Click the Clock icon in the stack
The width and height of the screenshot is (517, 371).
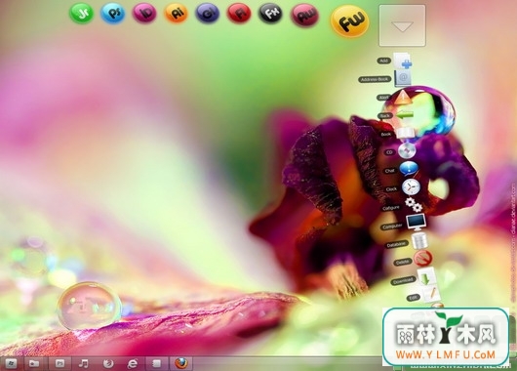click(411, 187)
